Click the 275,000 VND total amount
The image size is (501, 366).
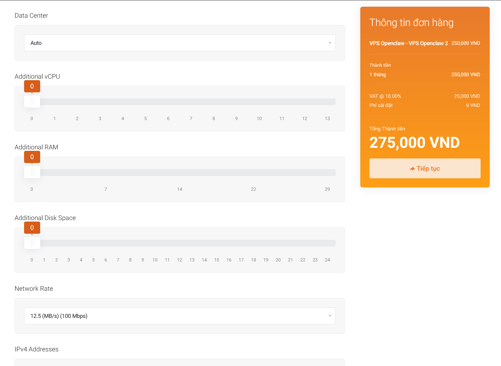415,143
